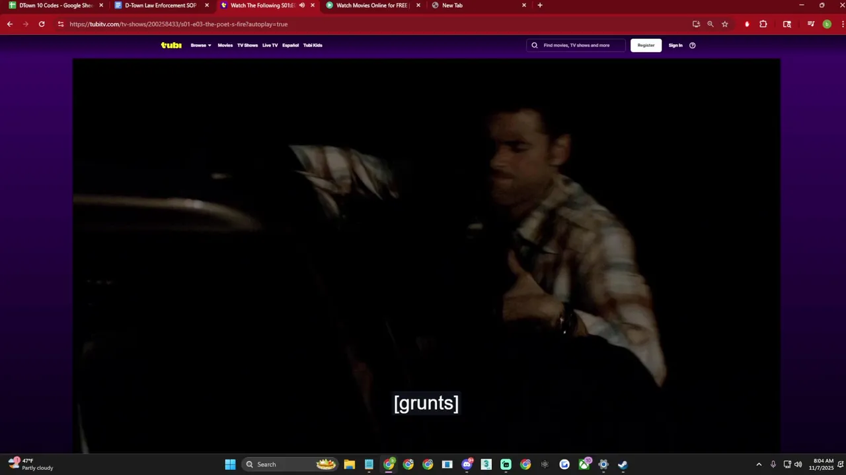Open the volume speaker tray icon
This screenshot has height=475, width=846.
tap(798, 464)
